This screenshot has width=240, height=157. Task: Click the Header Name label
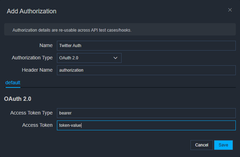click(x=37, y=70)
